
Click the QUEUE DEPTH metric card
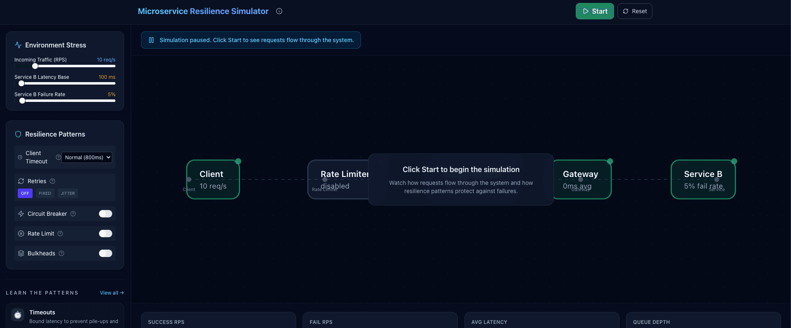click(x=704, y=321)
